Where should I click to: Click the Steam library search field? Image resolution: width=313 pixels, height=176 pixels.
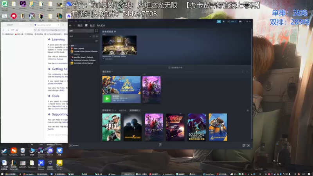coord(82,41)
